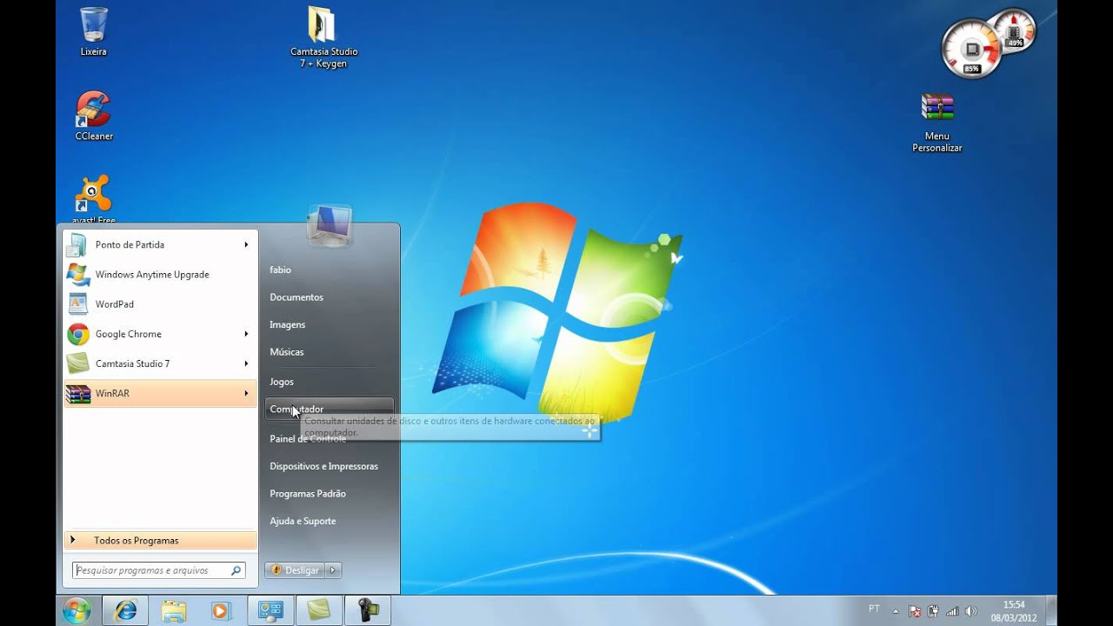Open Windows Media Player from taskbar
The height and width of the screenshot is (626, 1113).
[x=220, y=610]
